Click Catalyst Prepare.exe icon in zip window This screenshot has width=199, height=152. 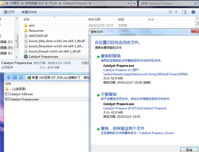pyautogui.click(x=7, y=99)
